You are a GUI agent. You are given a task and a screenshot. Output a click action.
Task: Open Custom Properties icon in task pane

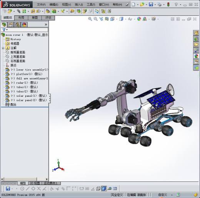point(196,62)
